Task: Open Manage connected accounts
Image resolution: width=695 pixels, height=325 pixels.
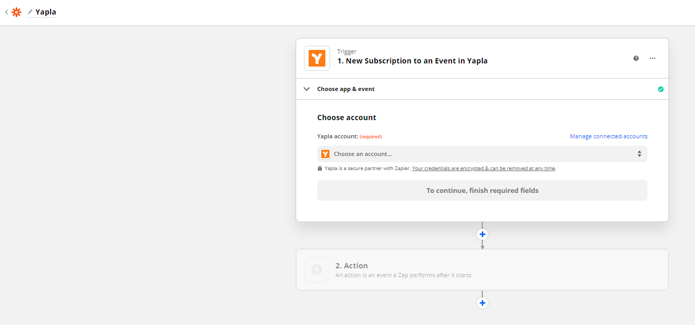Action: pos(608,136)
